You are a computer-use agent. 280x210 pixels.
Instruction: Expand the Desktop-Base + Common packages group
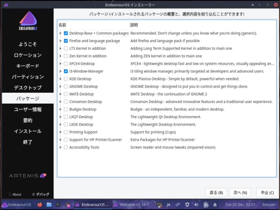coord(60,33)
